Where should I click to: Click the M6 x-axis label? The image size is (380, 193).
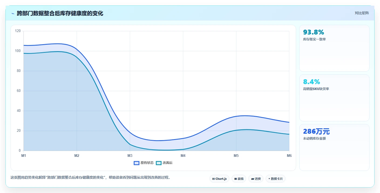pyautogui.click(x=289, y=156)
